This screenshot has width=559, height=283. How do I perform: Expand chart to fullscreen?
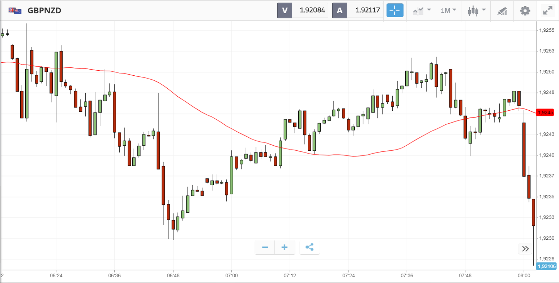(x=548, y=10)
